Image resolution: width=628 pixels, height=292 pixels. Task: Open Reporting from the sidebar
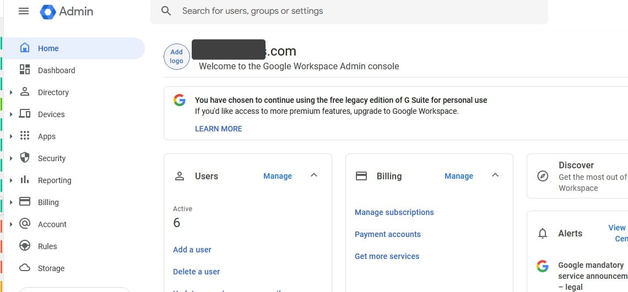[54, 180]
